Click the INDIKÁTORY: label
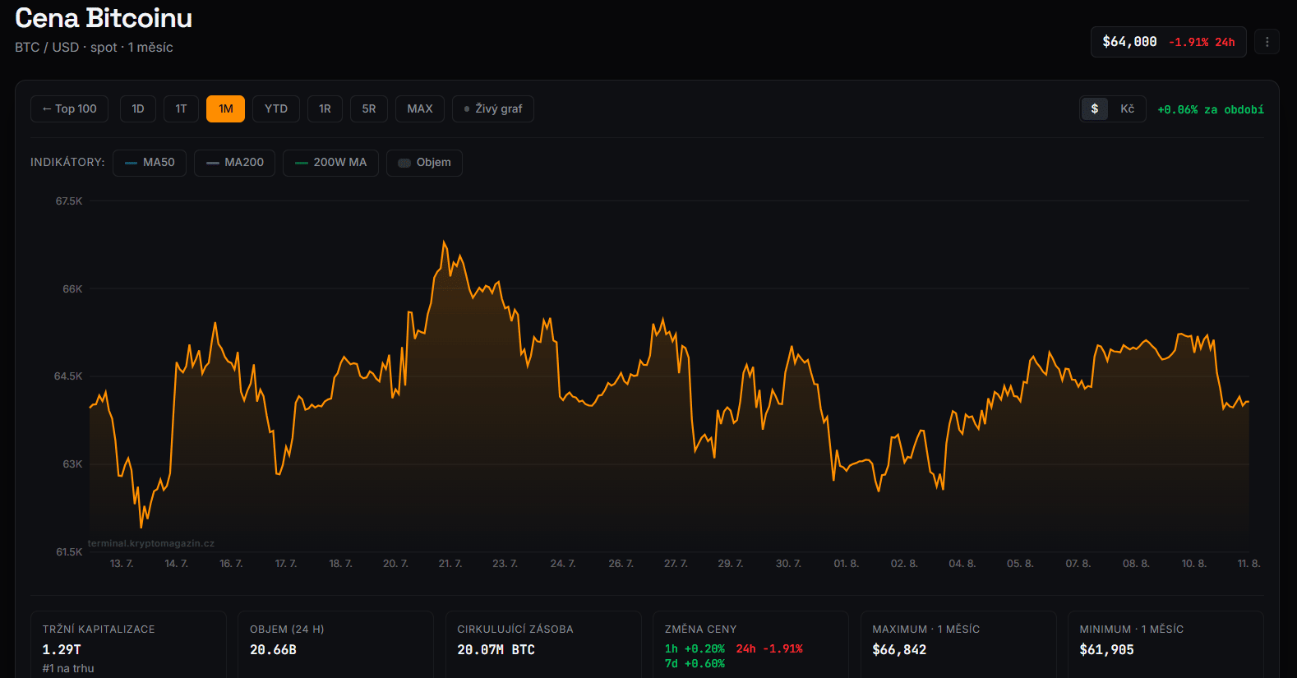The height and width of the screenshot is (678, 1297). pos(67,163)
